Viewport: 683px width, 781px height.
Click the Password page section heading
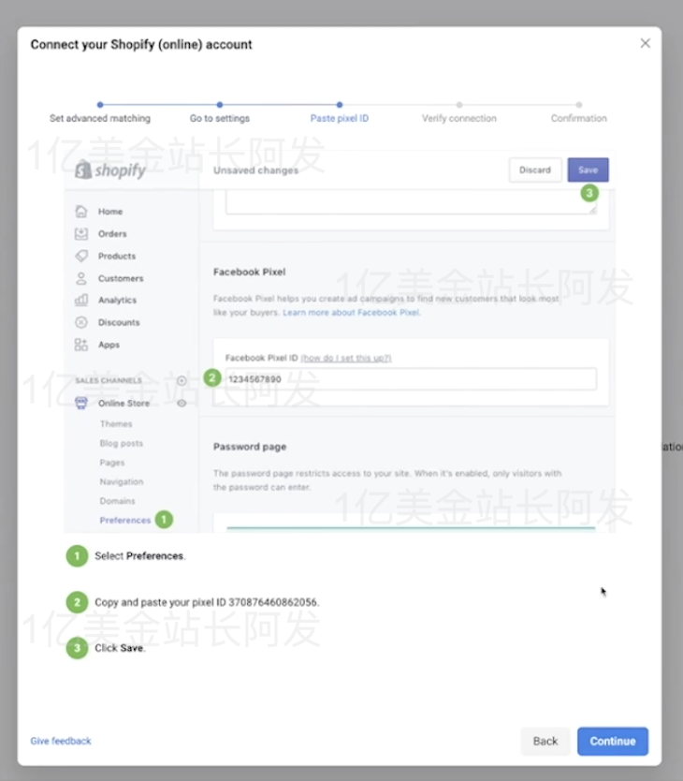tap(250, 447)
